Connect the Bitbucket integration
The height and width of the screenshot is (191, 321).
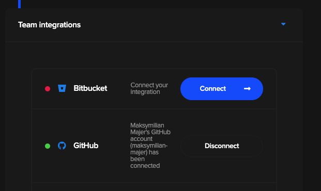click(x=222, y=89)
